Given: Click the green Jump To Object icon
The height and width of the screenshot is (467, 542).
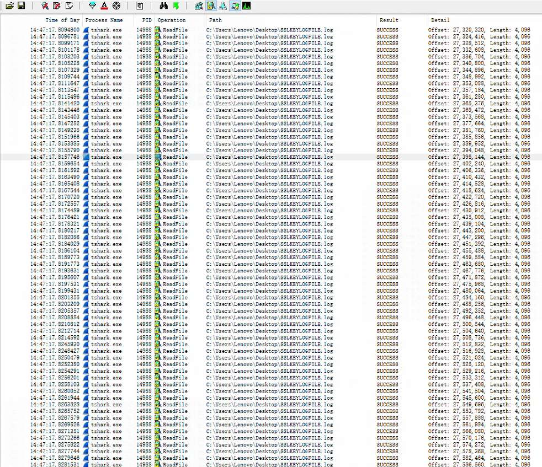Looking at the screenshot, I should (176, 6).
